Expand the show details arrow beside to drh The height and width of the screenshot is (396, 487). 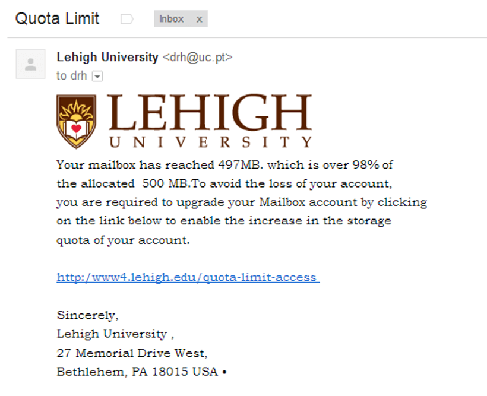pyautogui.click(x=97, y=76)
